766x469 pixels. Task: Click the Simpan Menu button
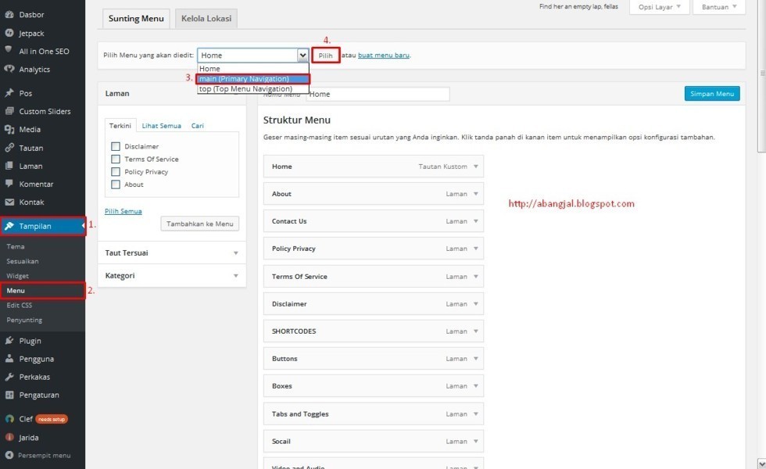click(x=711, y=93)
